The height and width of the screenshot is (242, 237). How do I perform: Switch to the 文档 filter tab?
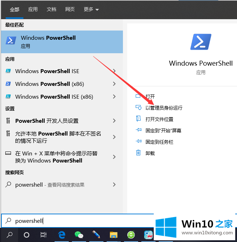pyautogui.click(x=51, y=9)
